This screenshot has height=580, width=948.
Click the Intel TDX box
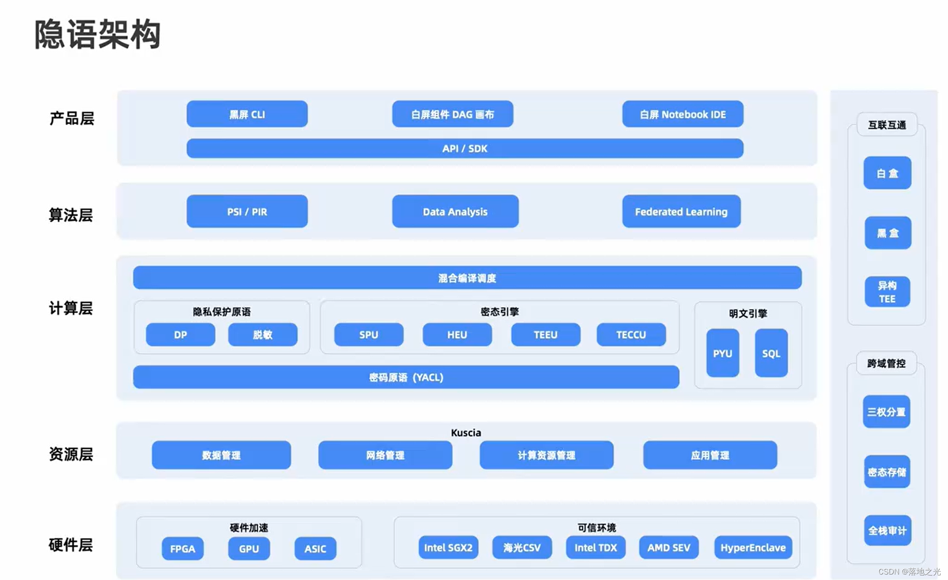point(595,547)
